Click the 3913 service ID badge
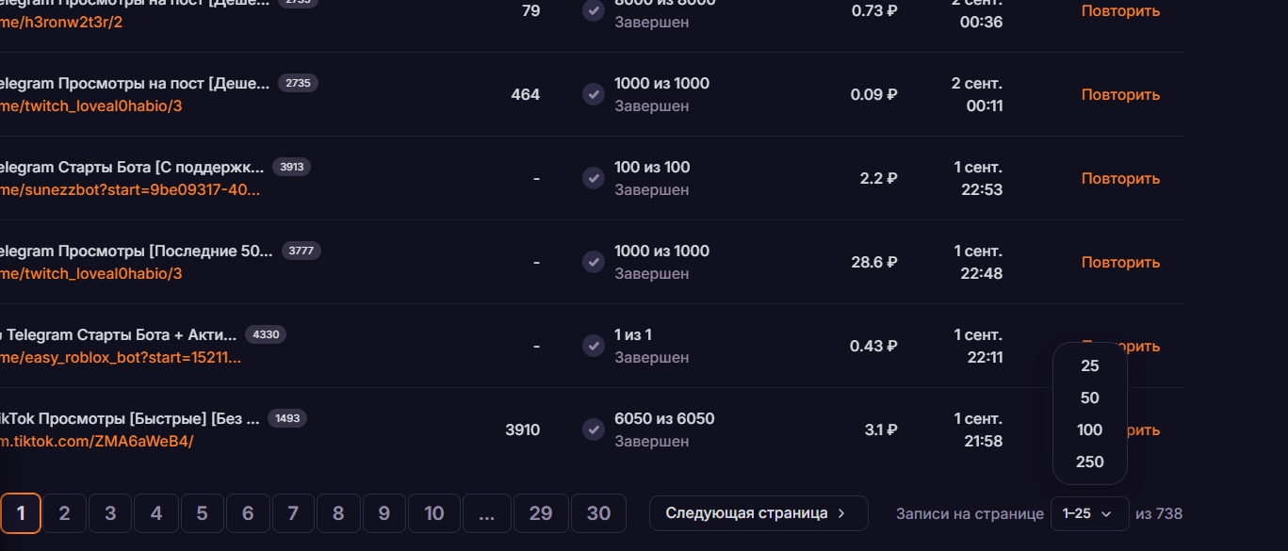 click(291, 167)
